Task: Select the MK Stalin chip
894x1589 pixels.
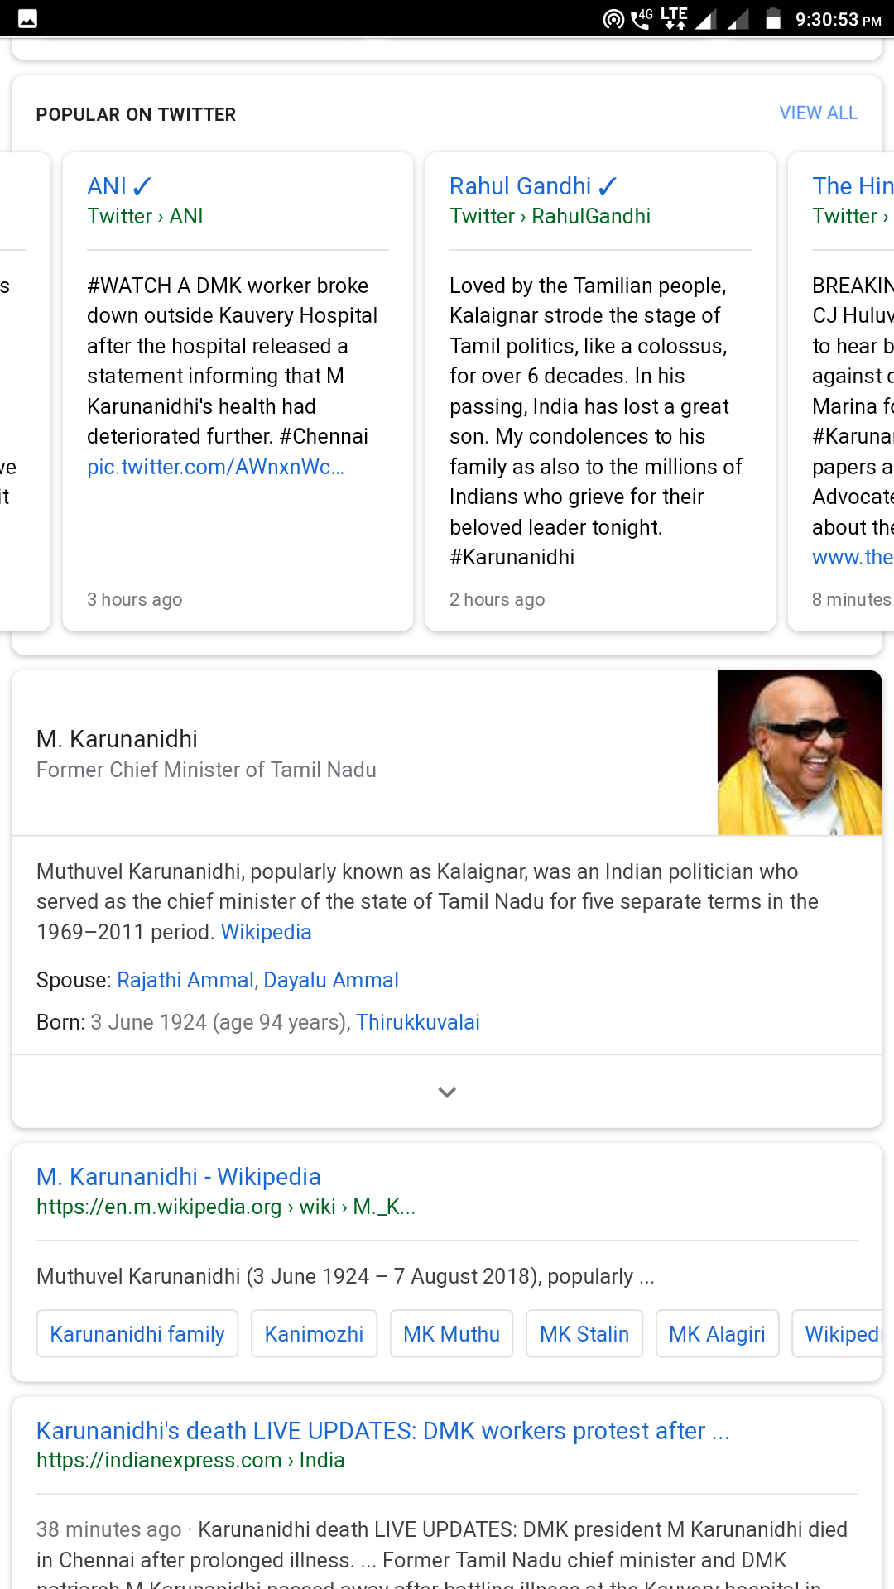Action: coord(584,1334)
